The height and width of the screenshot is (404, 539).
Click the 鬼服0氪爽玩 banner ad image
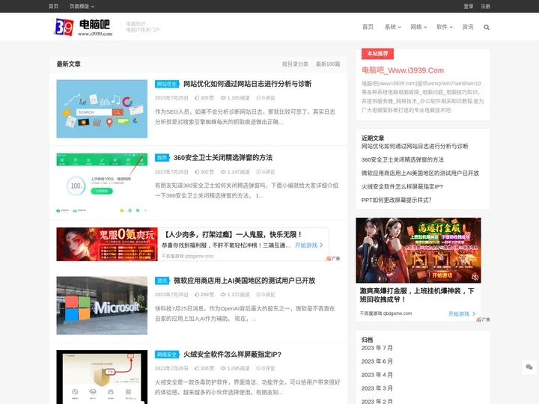(107, 244)
